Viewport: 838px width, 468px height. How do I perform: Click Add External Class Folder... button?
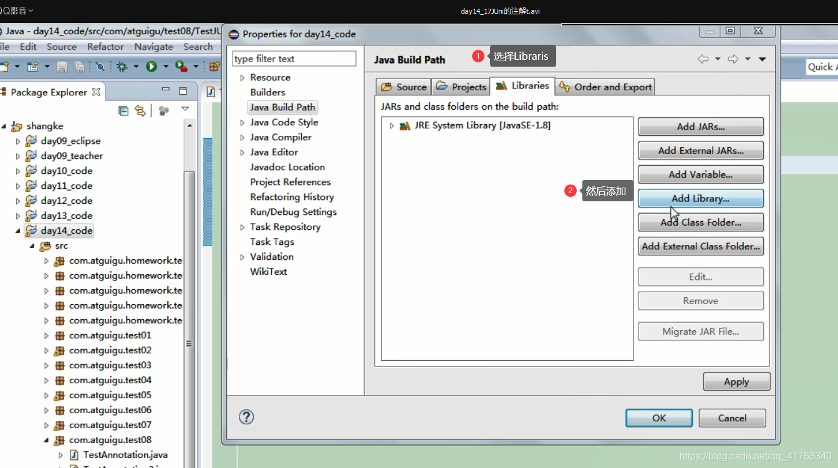point(701,246)
